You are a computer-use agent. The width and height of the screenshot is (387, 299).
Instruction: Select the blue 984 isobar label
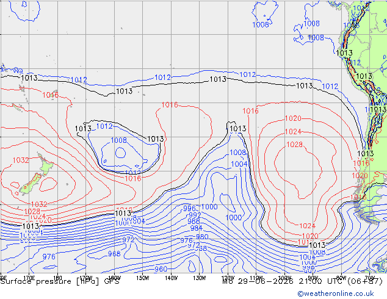coord(196,228)
